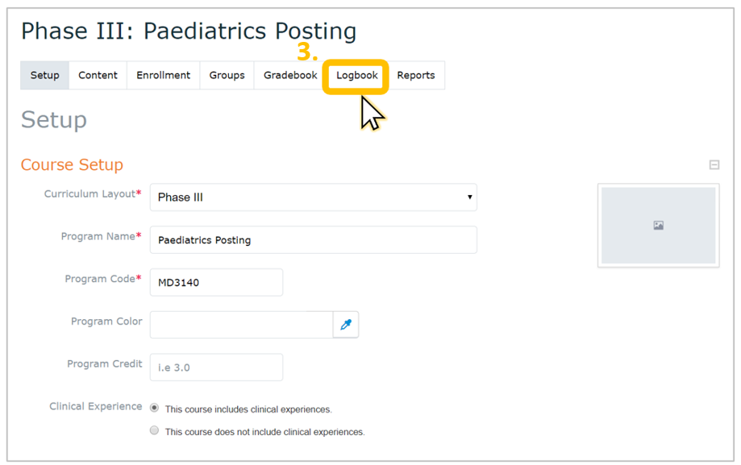The height and width of the screenshot is (465, 741).
Task: Select 'This course includes clinical experiences'
Action: point(154,408)
